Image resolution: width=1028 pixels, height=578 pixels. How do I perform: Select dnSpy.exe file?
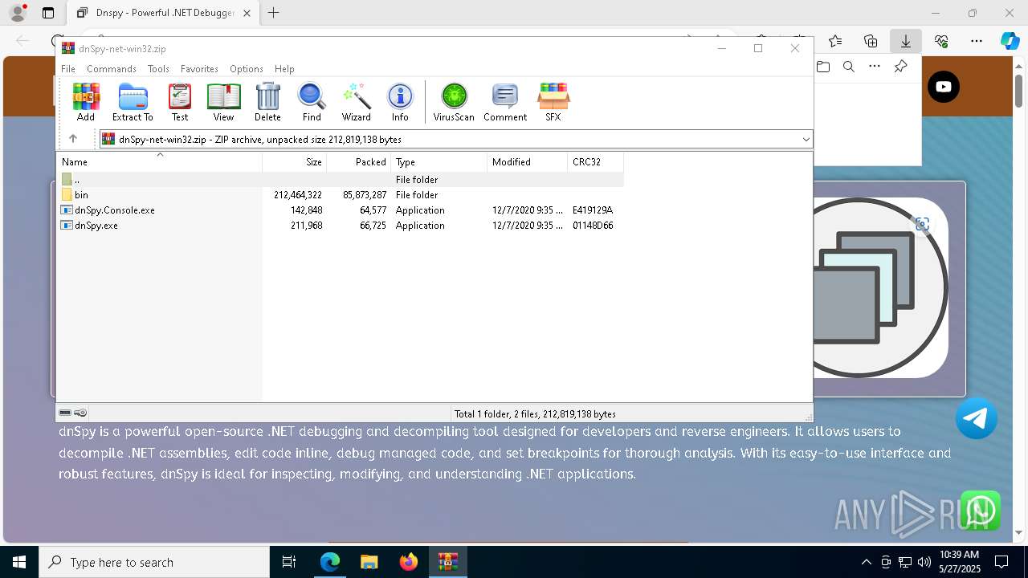tap(341, 226)
